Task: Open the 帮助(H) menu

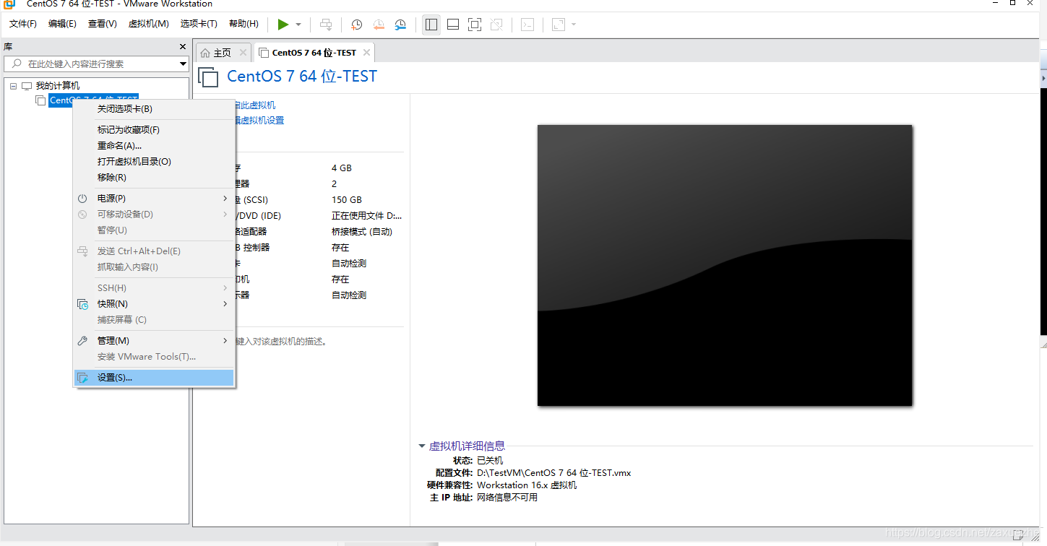Action: tap(244, 24)
